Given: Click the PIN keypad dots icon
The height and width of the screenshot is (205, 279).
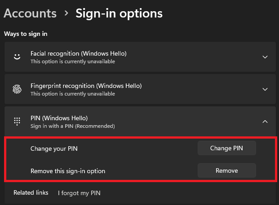Looking at the screenshot, I should point(17,122).
